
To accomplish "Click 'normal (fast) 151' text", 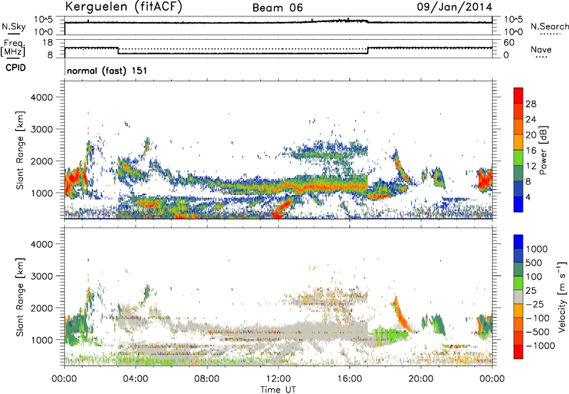I will (107, 70).
